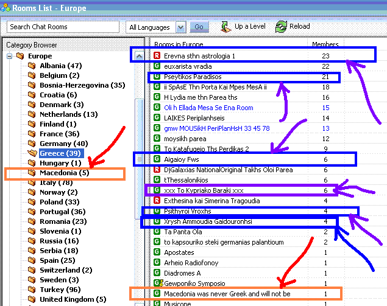Select Sweden (3) category
The height and width of the screenshot is (306, 387).
(x=59, y=280)
